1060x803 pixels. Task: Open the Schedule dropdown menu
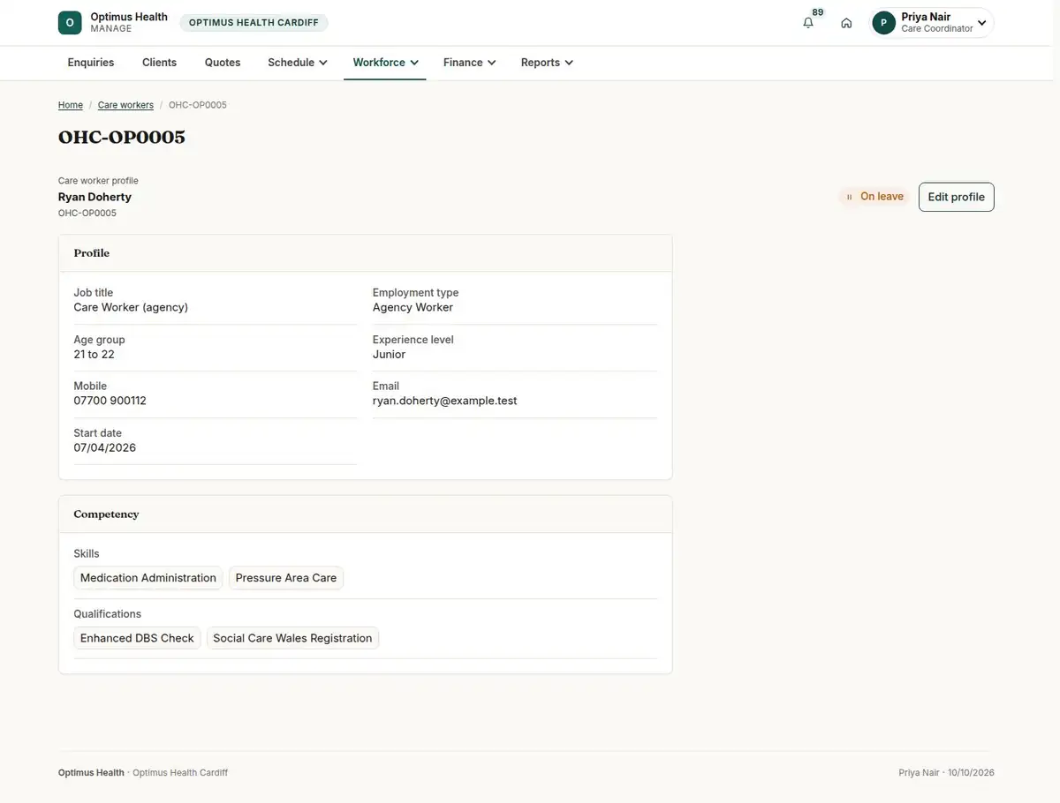tap(298, 63)
